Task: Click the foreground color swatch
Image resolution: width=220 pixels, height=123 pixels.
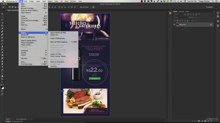Action: [x=1, y=87]
